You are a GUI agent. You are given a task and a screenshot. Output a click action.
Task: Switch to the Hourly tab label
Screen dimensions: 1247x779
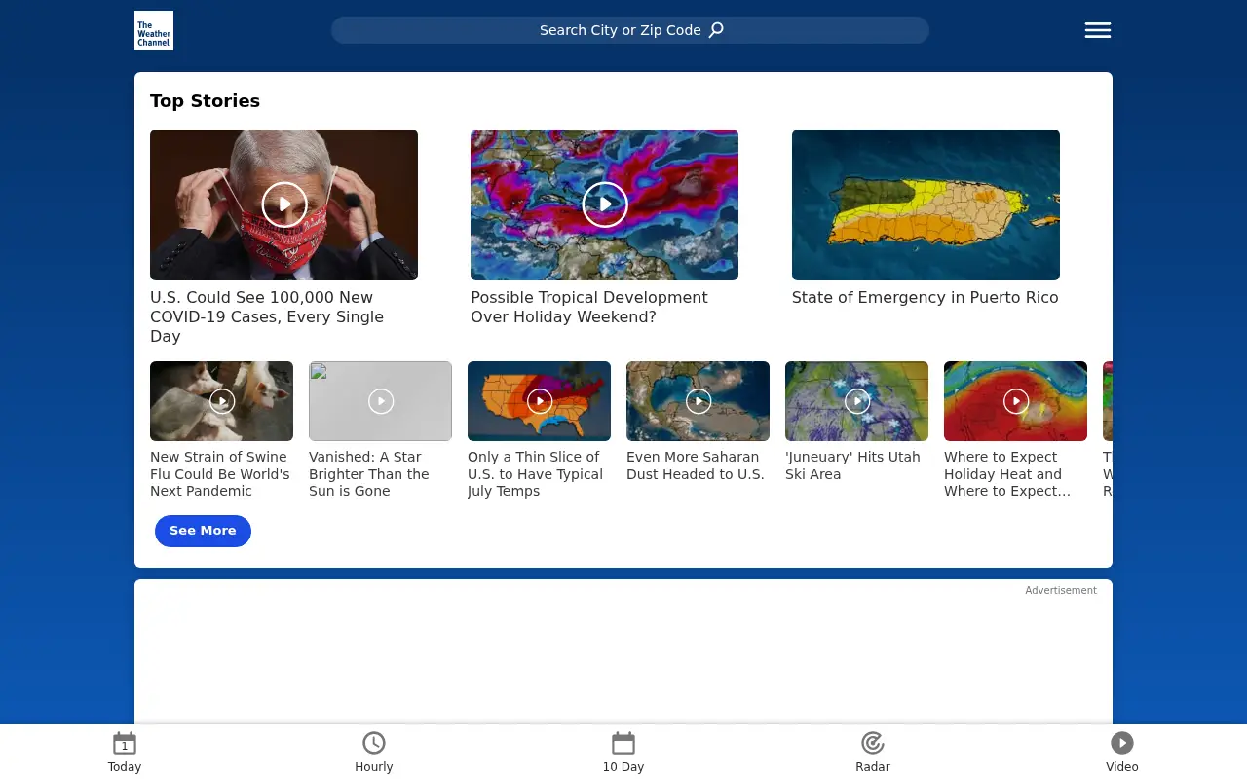pyautogui.click(x=374, y=767)
